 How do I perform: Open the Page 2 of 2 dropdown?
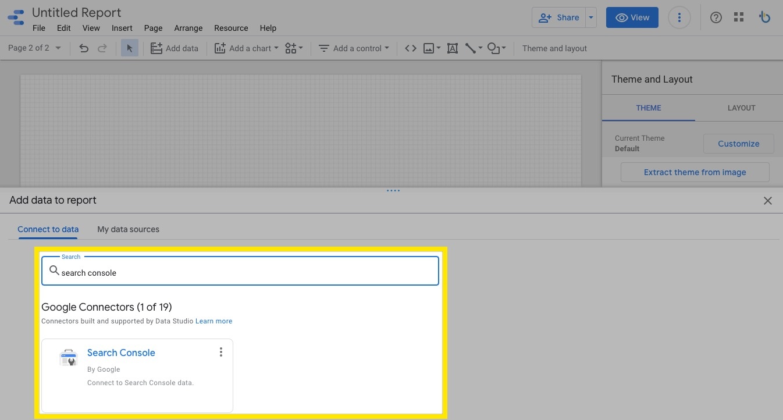click(34, 48)
